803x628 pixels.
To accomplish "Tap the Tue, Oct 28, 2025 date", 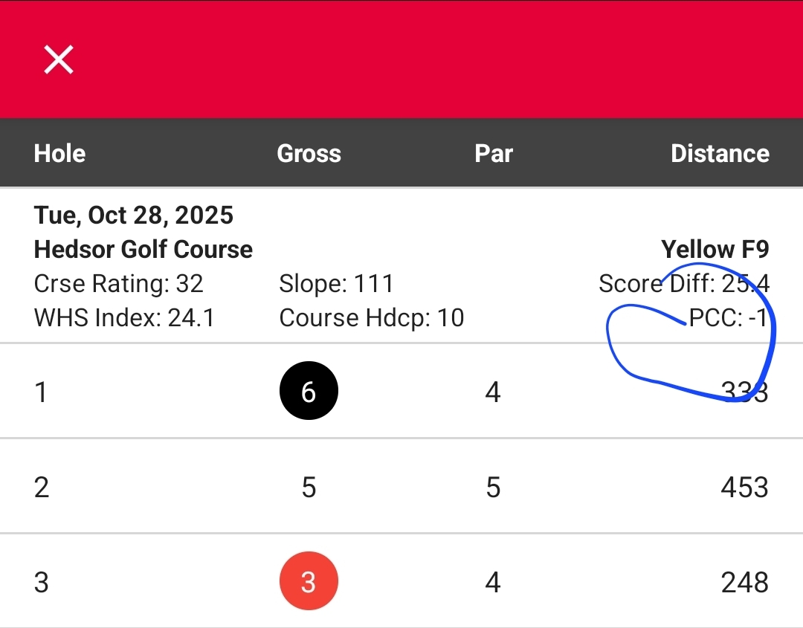I will (134, 216).
